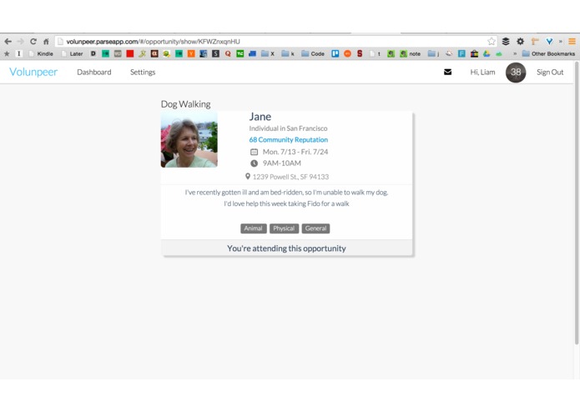Show hidden extensions overflow chevron
The image size is (580, 412).
561,42
